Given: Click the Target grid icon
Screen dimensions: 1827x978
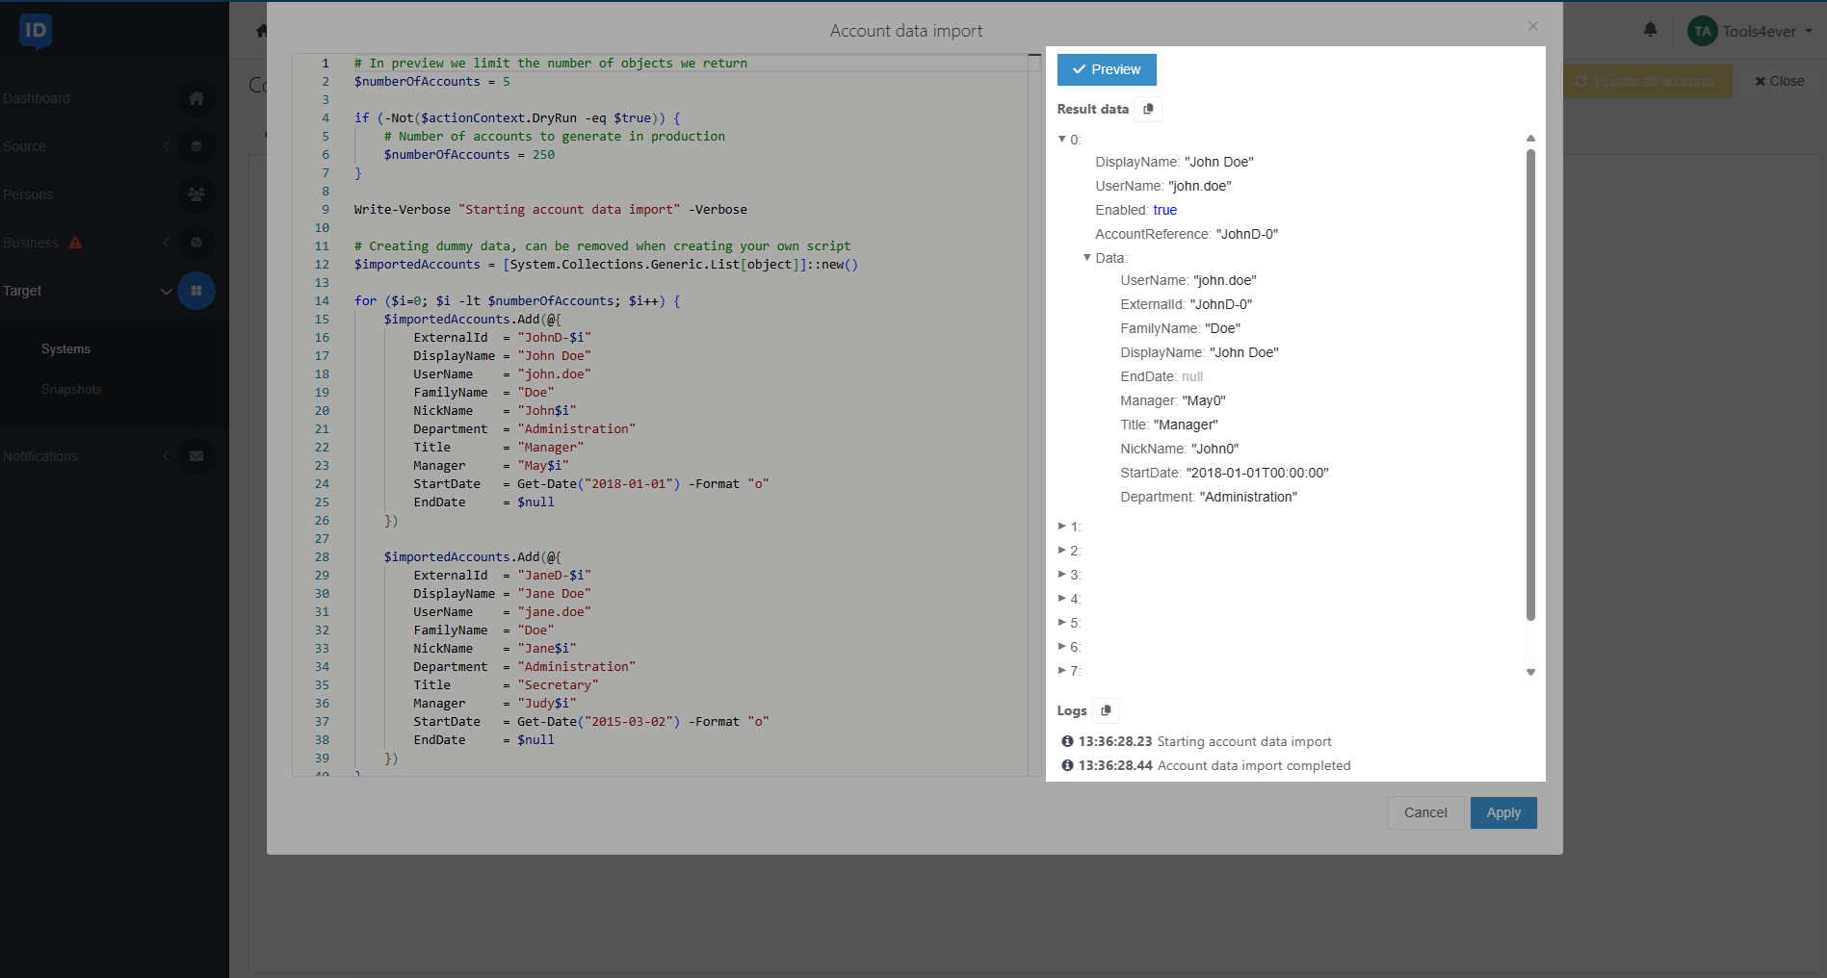Looking at the screenshot, I should pyautogui.click(x=196, y=291).
